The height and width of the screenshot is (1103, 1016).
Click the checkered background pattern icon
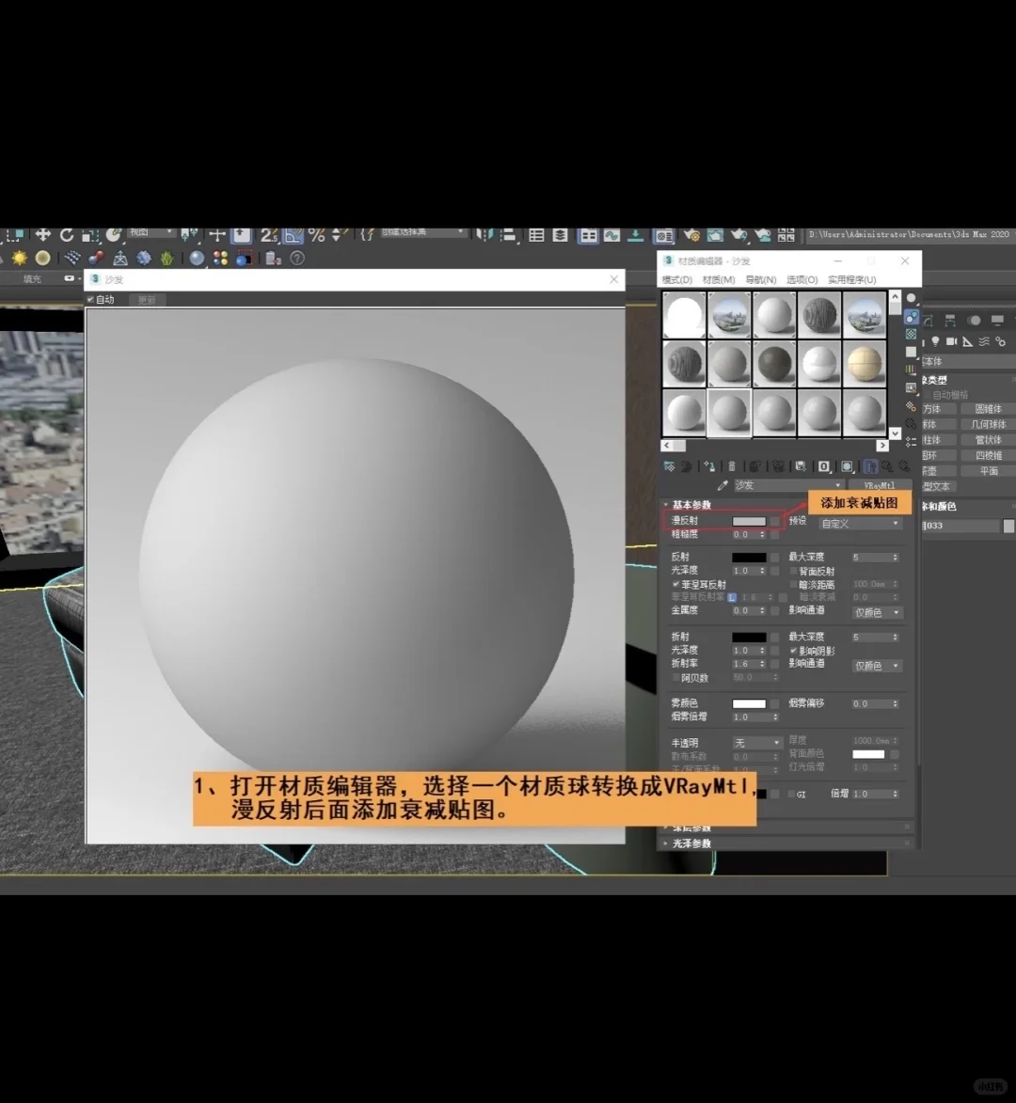click(x=911, y=334)
